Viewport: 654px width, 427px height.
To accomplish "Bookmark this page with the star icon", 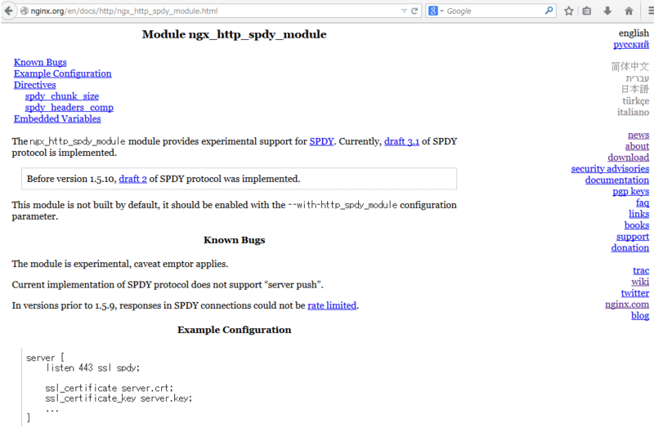I will [568, 11].
